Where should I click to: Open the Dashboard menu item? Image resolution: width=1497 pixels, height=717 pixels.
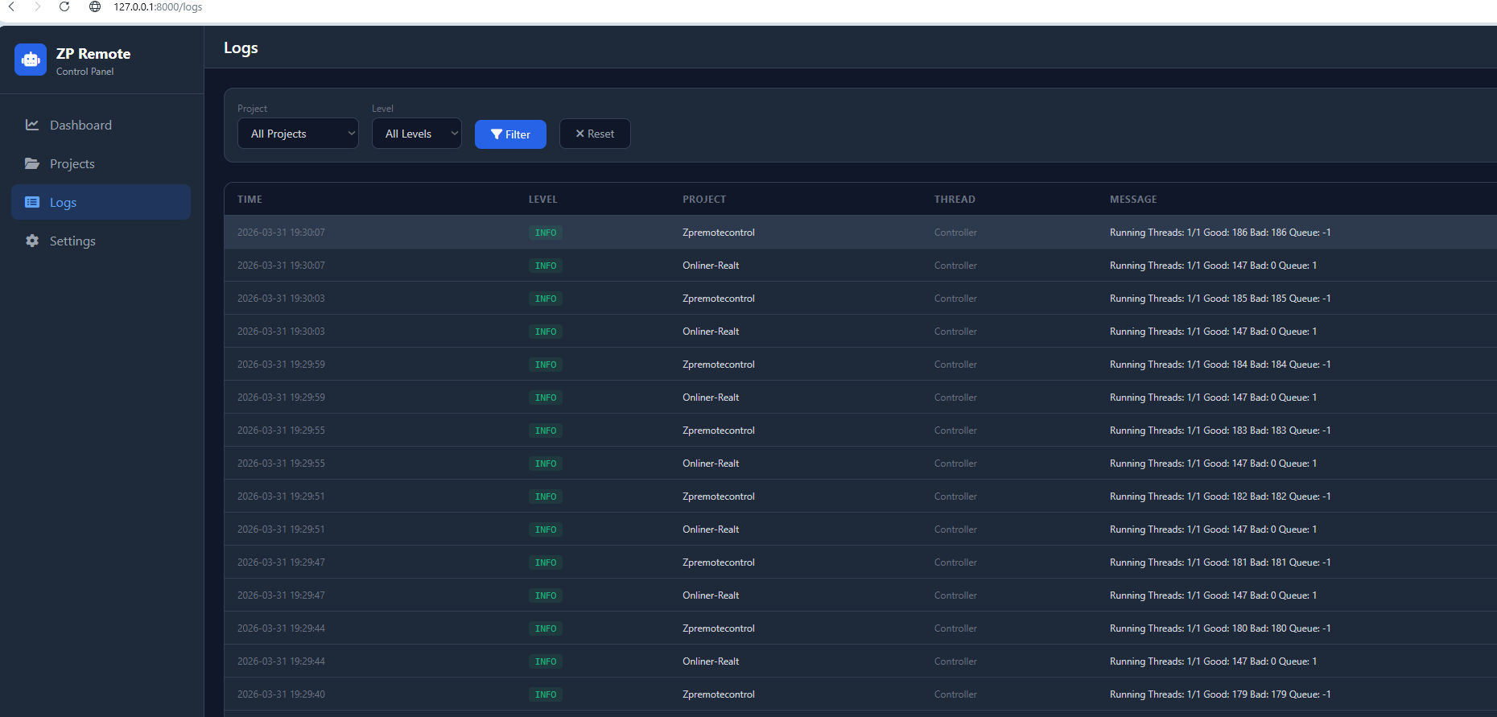pyautogui.click(x=101, y=125)
